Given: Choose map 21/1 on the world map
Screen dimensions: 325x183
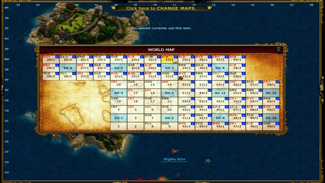Looking at the screenshot, I should coord(119,76).
